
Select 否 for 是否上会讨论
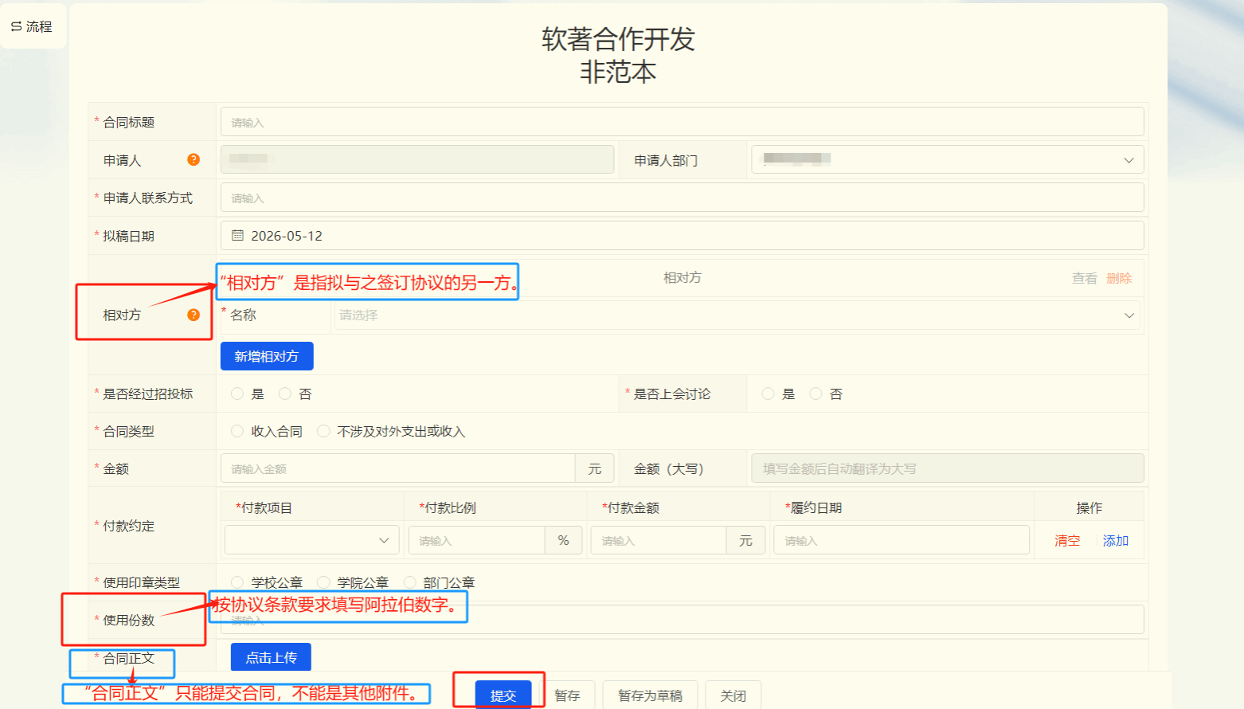[x=816, y=394]
